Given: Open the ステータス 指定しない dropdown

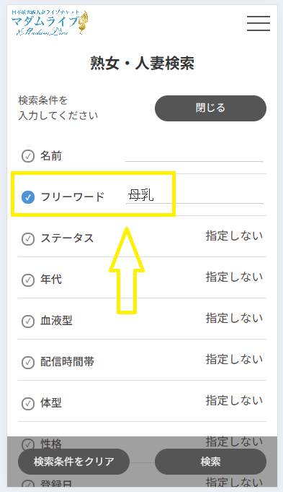Looking at the screenshot, I should coord(234,236).
